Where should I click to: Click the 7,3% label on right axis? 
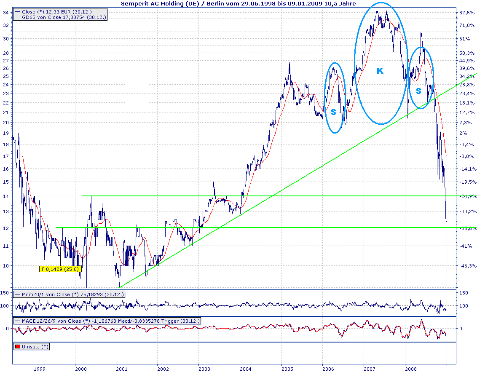466,123
